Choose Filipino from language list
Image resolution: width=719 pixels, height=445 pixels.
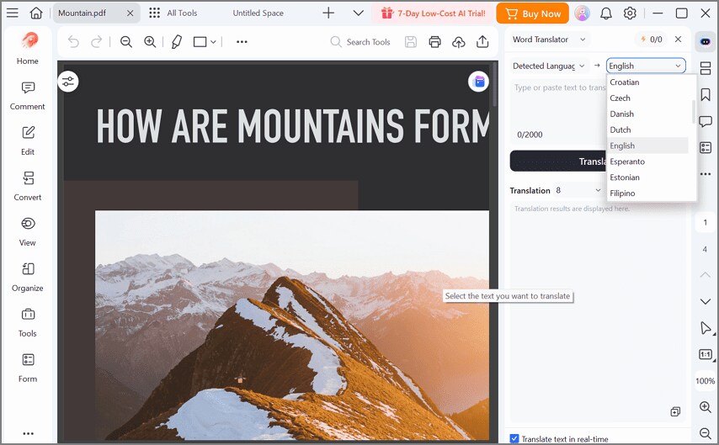pos(647,193)
